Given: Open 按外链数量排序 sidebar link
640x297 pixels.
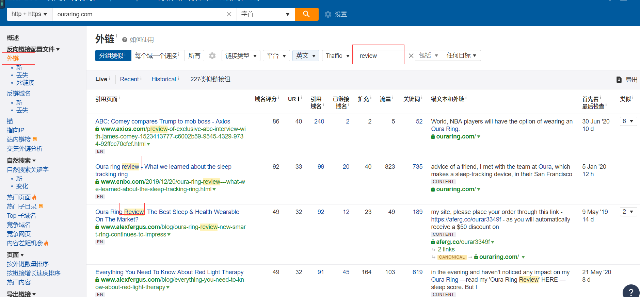Looking at the screenshot, I should pyautogui.click(x=28, y=264).
